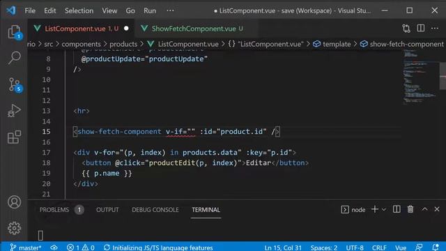Viewport: 446px width, 251px height.
Task: Open the Extensions view
Action: [14, 137]
